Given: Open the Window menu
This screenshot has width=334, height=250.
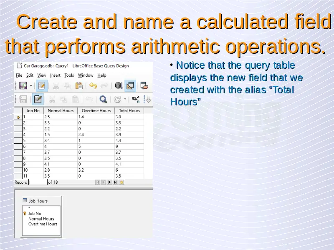Looking at the screenshot, I should pyautogui.click(x=86, y=75).
